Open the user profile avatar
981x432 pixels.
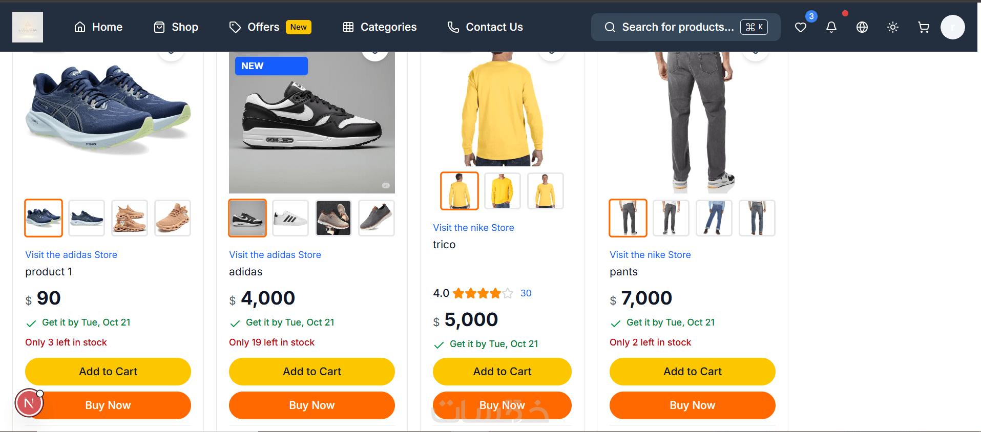pyautogui.click(x=952, y=27)
